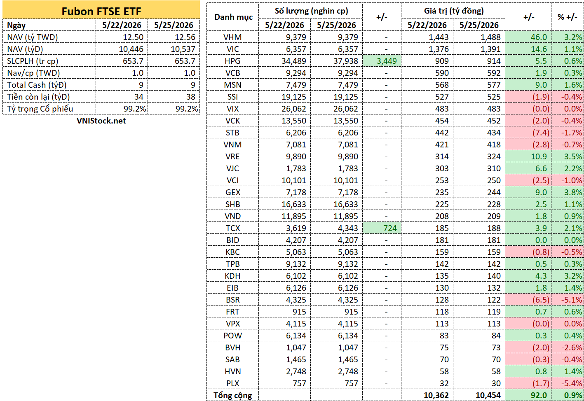Click the VHM ticker cell
584x401 pixels.
pos(233,37)
